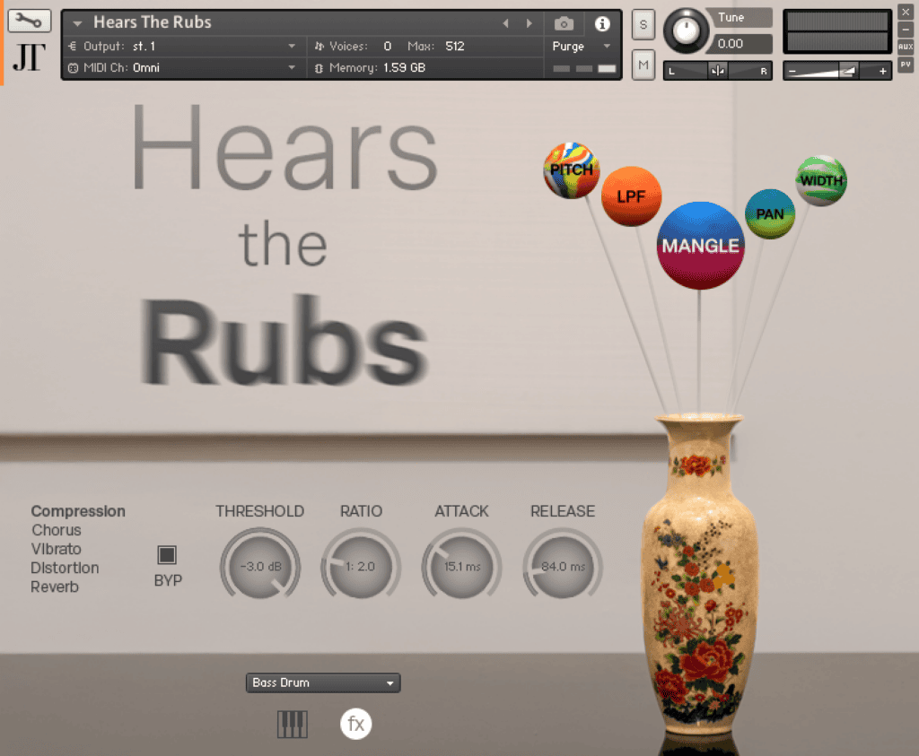The width and height of the screenshot is (919, 756).
Task: Click the AUX button in header
Action: pos(906,47)
